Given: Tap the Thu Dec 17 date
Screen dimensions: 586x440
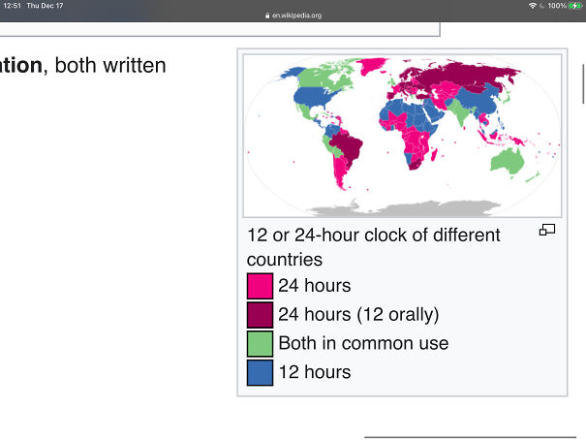Looking at the screenshot, I should 46,6.
